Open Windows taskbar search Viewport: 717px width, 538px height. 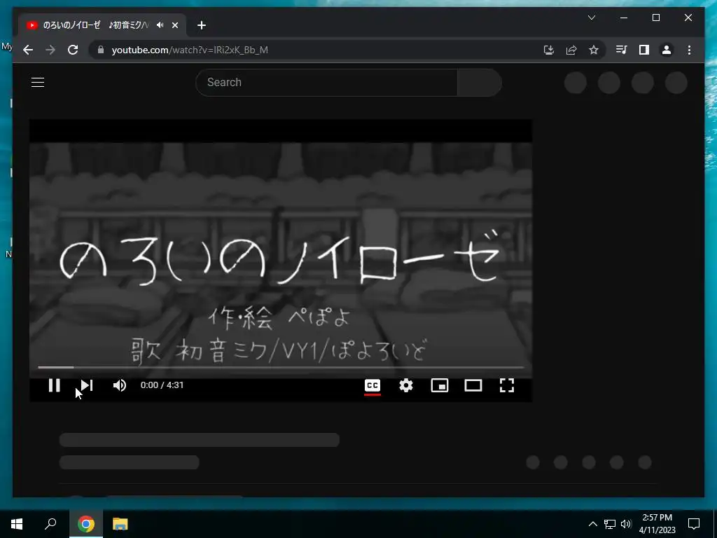50,524
